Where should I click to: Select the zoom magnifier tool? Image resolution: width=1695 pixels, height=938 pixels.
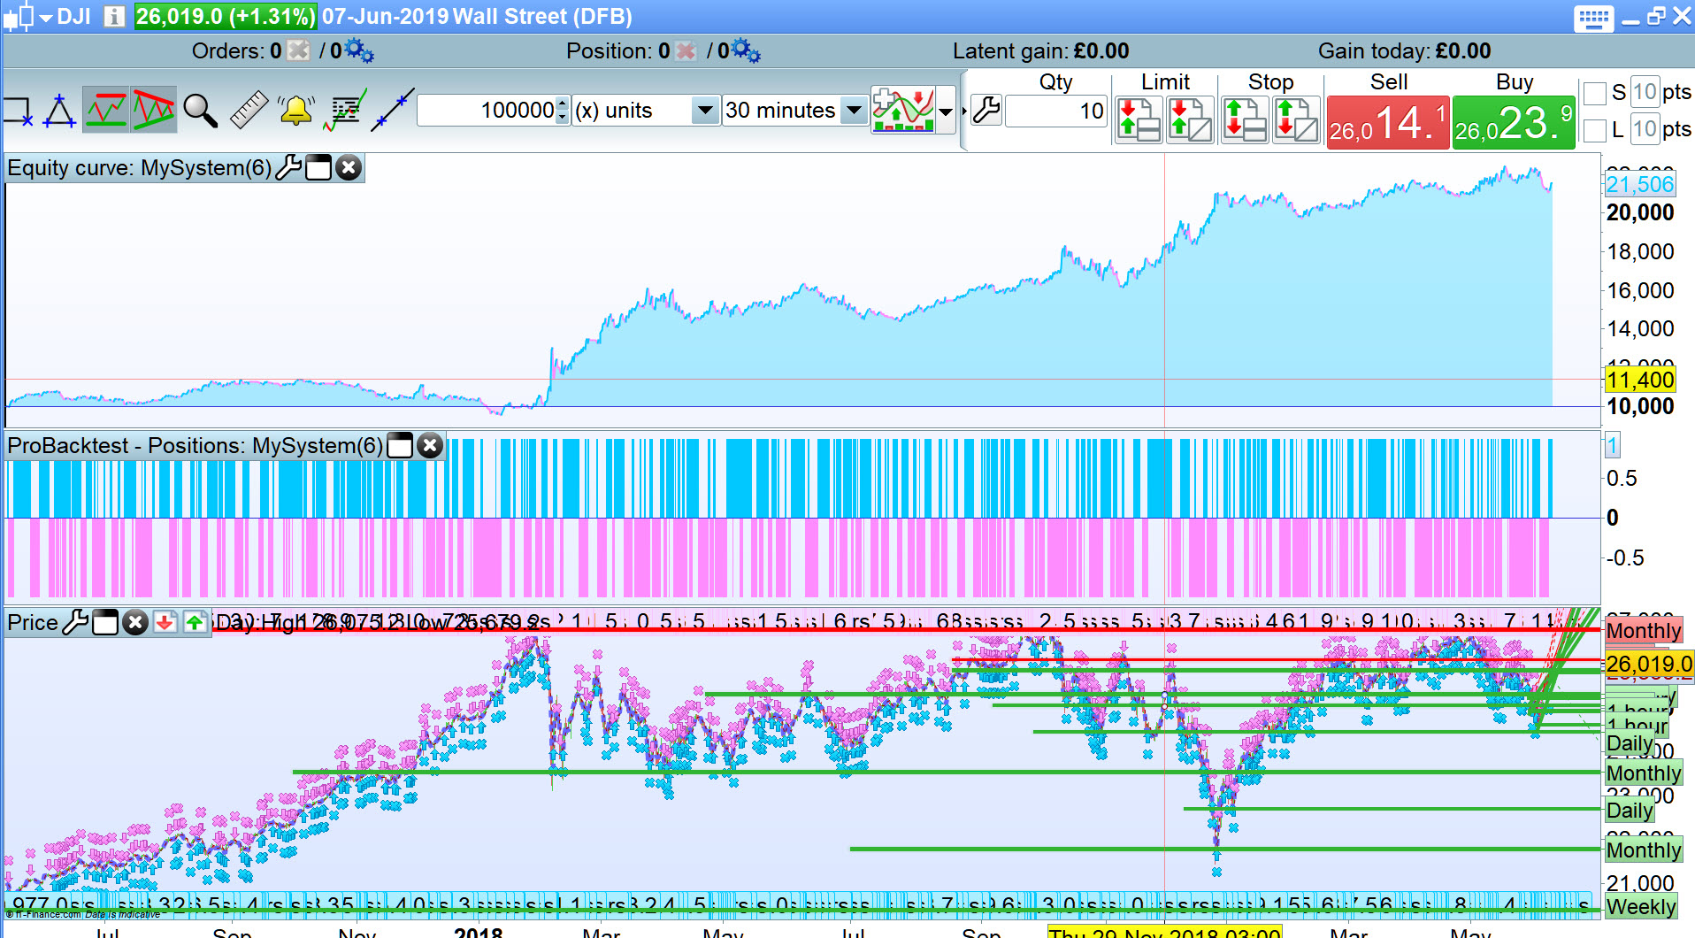(x=200, y=111)
